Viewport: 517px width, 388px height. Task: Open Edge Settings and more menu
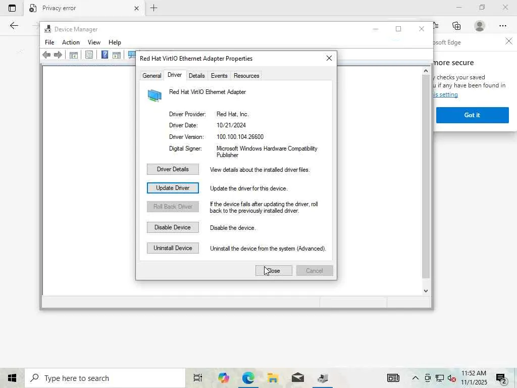[502, 26]
